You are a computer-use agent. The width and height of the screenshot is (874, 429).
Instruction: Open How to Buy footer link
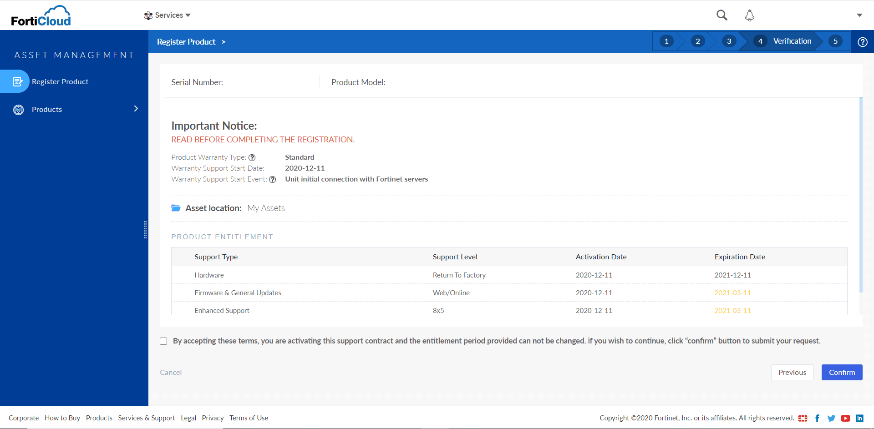pyautogui.click(x=62, y=418)
